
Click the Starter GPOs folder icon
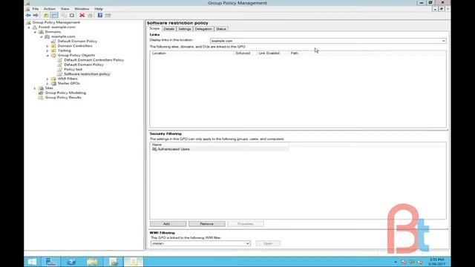pyautogui.click(x=53, y=83)
